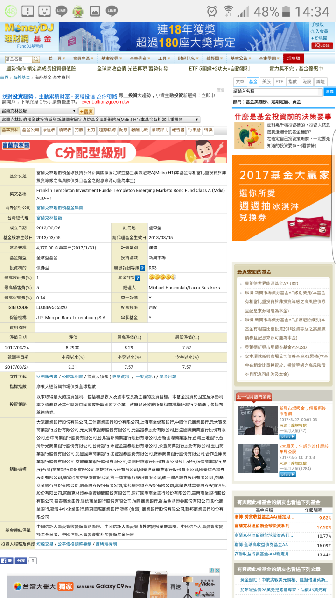Click the 海外基金 breadcrumb link

click(x=21, y=78)
